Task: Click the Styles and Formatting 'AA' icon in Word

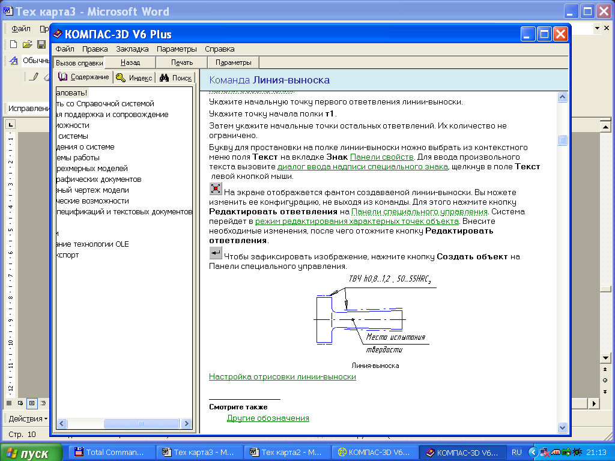Action: click(14, 61)
